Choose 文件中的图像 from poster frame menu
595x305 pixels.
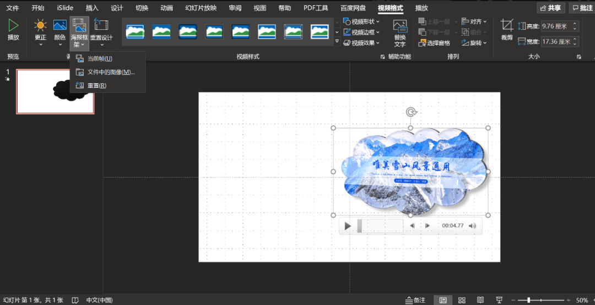point(110,72)
